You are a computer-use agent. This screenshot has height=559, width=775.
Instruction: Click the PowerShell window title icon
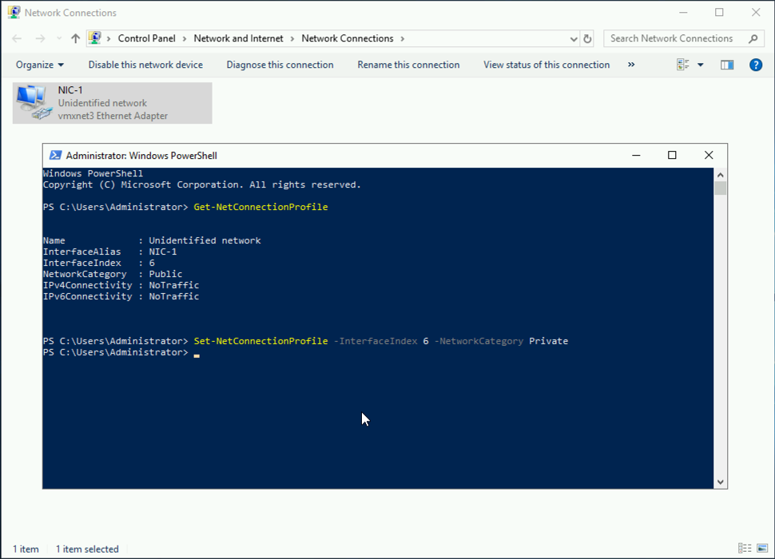[55, 156]
